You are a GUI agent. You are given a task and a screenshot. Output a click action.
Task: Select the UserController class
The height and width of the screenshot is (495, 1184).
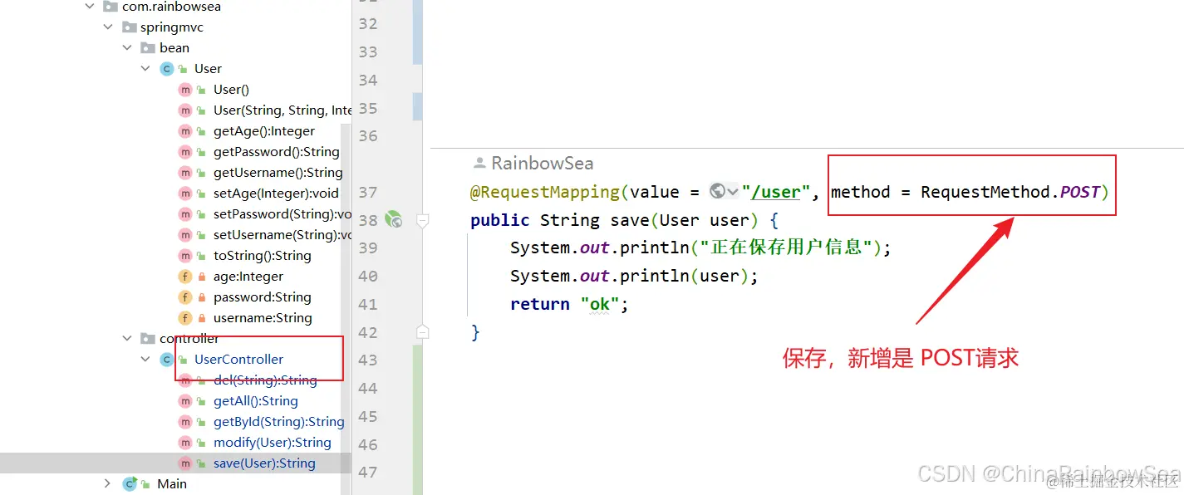tap(239, 360)
